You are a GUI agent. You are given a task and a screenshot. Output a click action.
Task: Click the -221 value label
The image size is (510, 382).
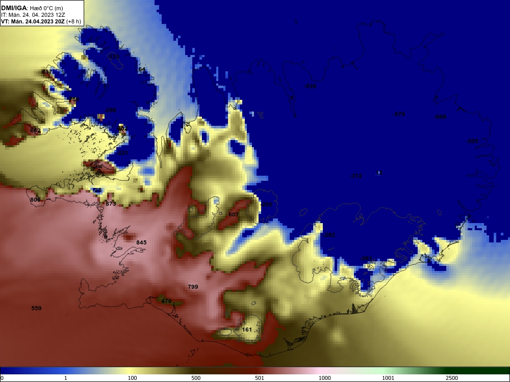click(x=122, y=153)
